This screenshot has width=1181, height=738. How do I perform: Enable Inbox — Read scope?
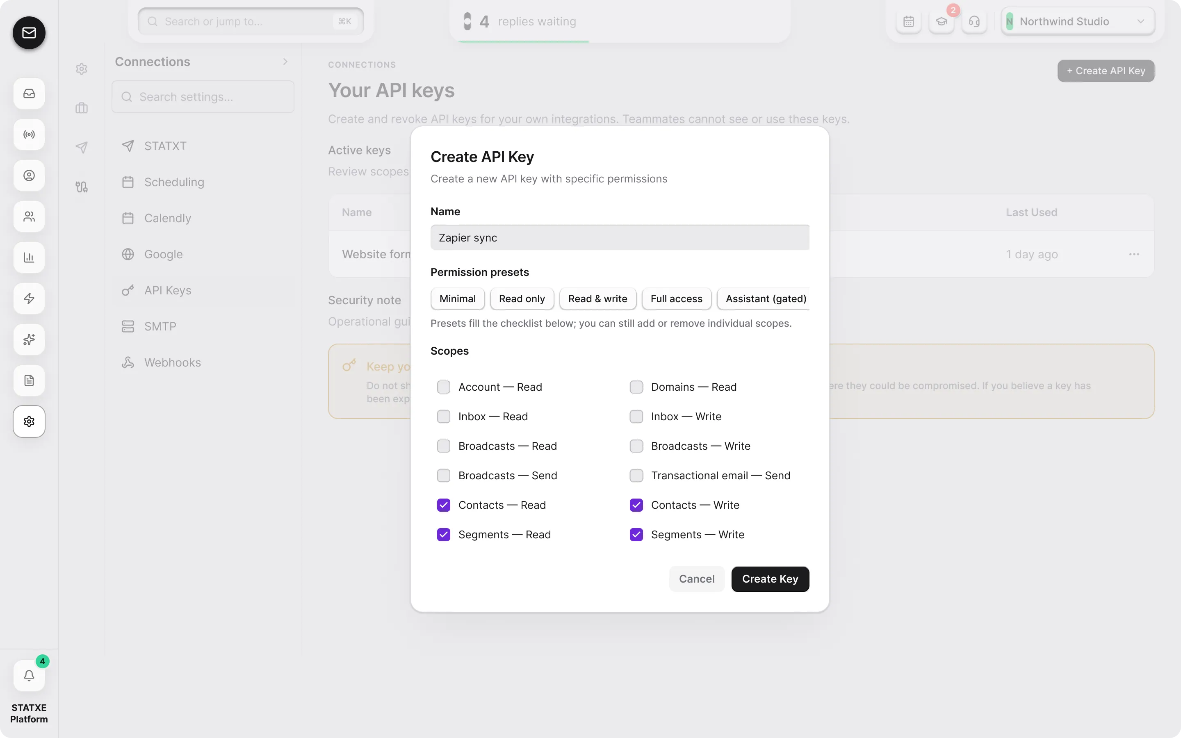pos(443,416)
